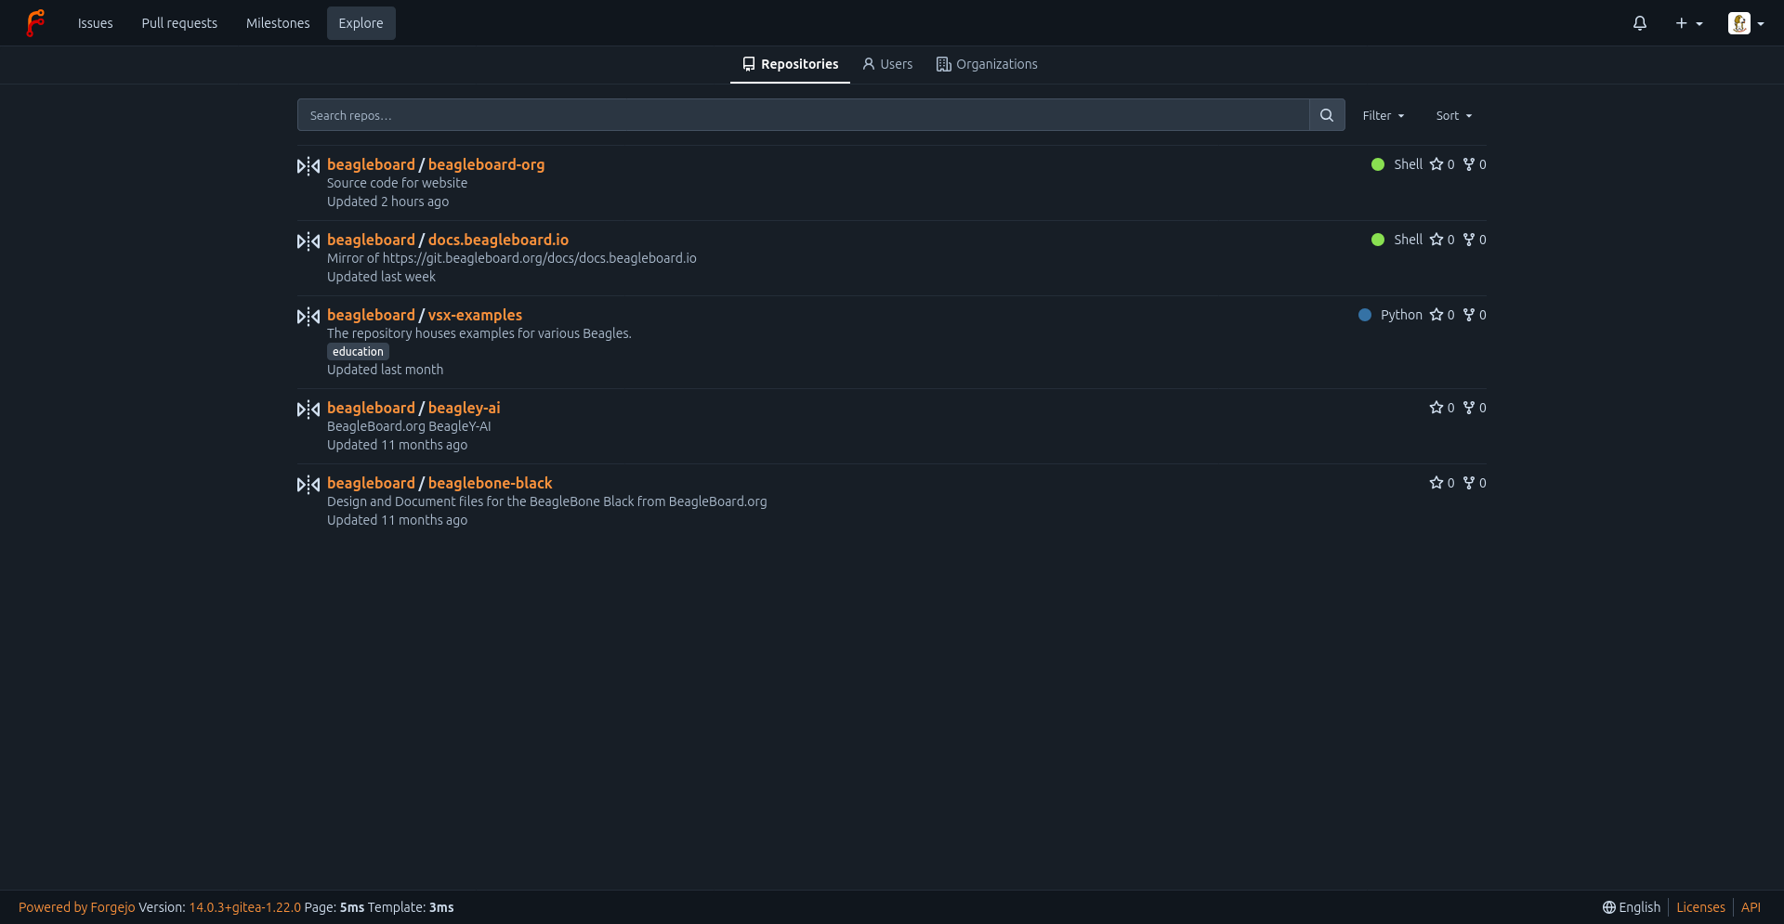Click the fork icon for beagleboard-org

1469,164
